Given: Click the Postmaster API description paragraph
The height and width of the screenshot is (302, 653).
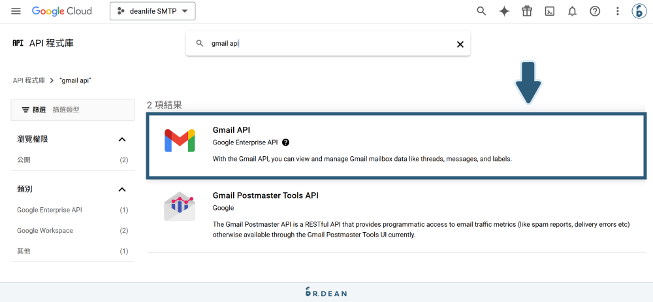Looking at the screenshot, I should point(421,229).
